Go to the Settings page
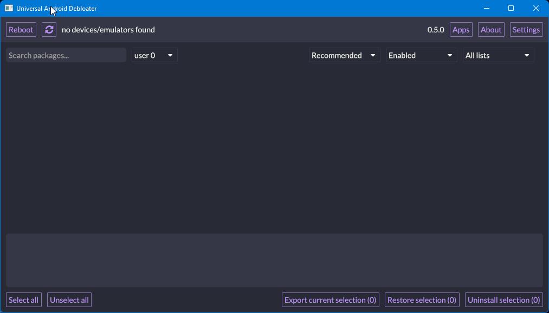The height and width of the screenshot is (313, 549). [x=526, y=30]
